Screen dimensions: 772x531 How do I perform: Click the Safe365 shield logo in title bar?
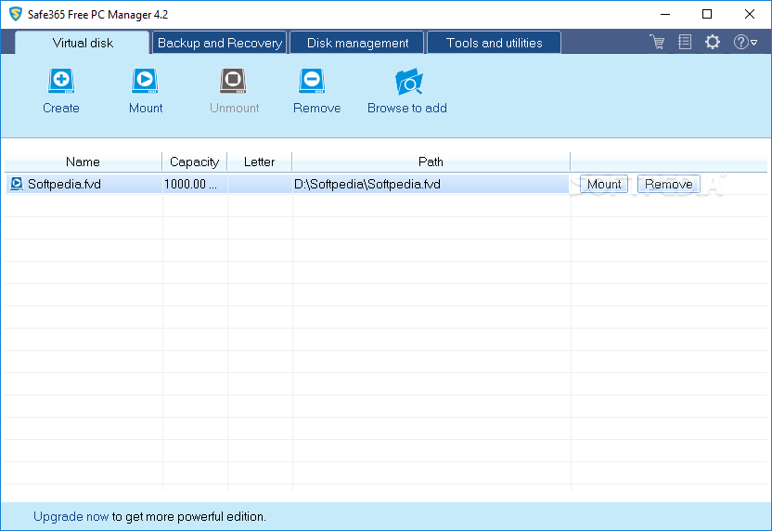tap(16, 14)
